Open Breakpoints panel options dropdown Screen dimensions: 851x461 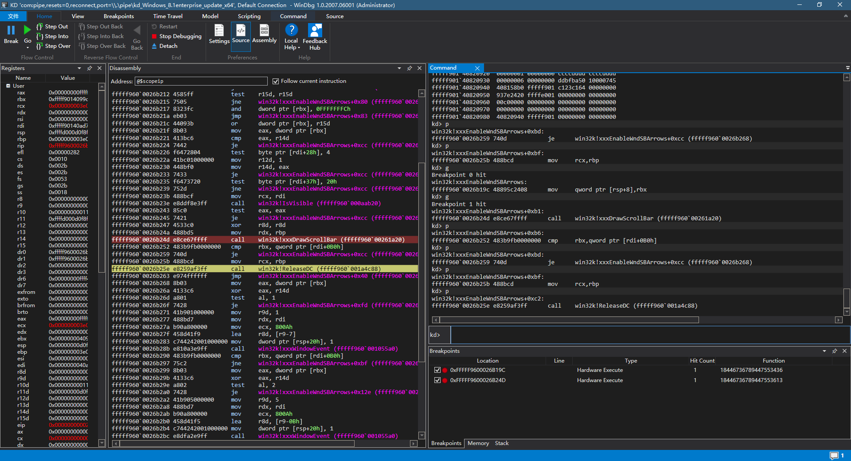point(824,351)
